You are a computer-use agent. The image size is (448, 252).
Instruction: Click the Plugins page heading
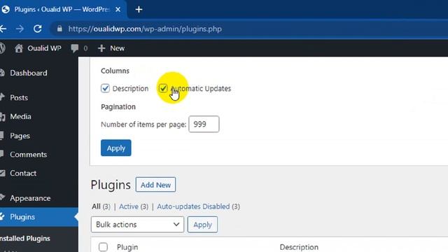click(x=111, y=185)
